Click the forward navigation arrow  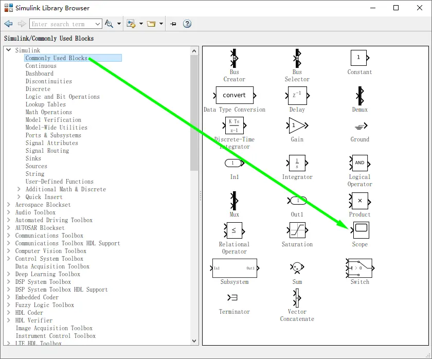[x=22, y=24]
